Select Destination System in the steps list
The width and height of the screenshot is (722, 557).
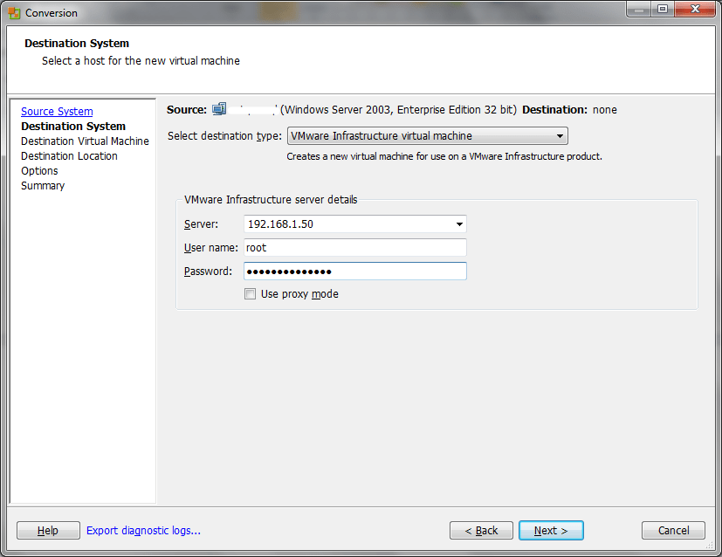(x=73, y=126)
